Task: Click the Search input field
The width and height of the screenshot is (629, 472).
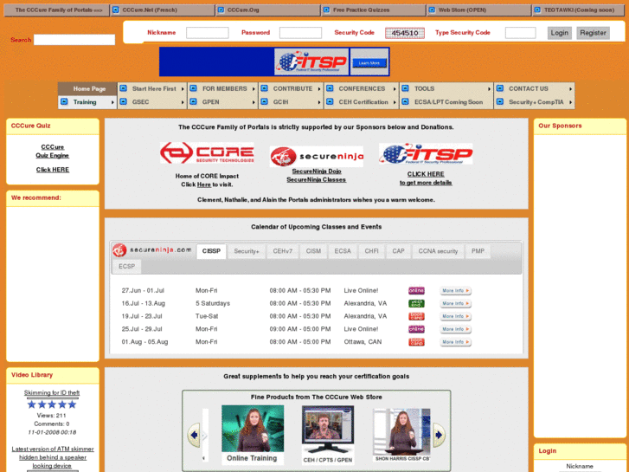Action: (74, 39)
